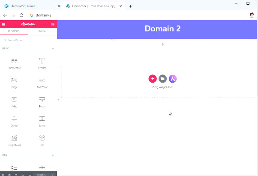Screen dimensions: 258x176
Task: Select the Spacer widget
Action: [x=42, y=121]
